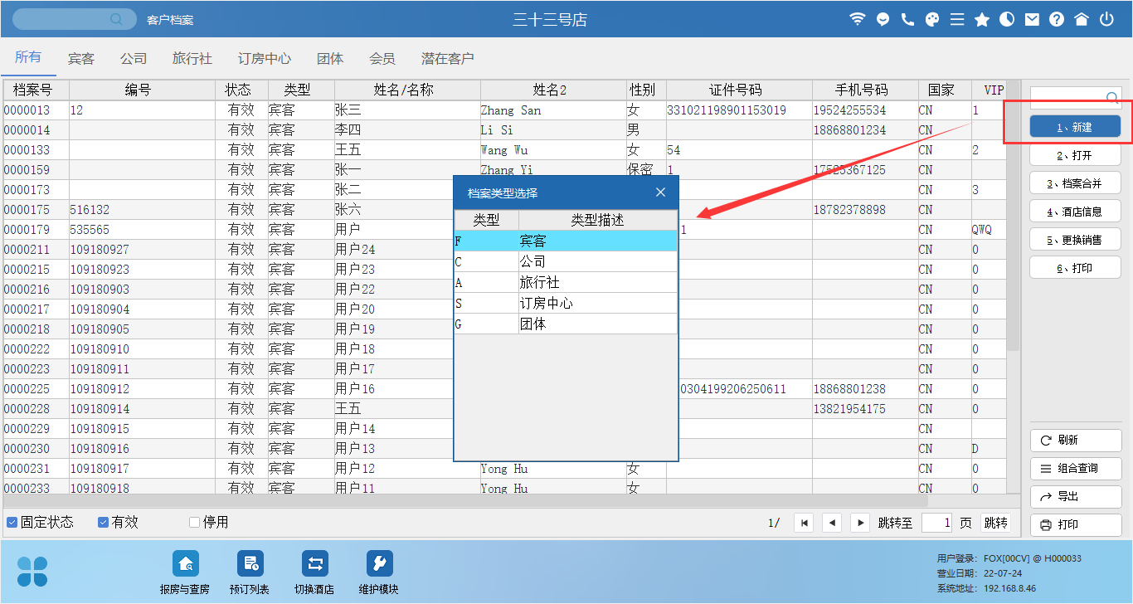Switch to the 会员 tab
1133x604 pixels.
(x=382, y=59)
